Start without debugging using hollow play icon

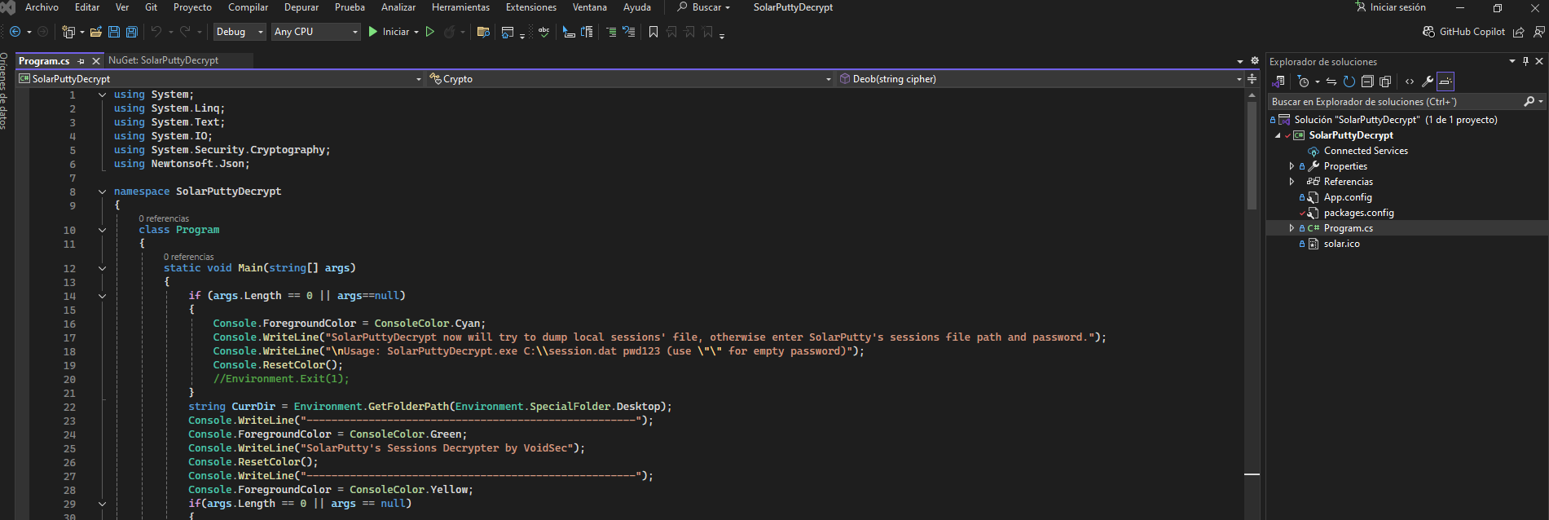430,32
